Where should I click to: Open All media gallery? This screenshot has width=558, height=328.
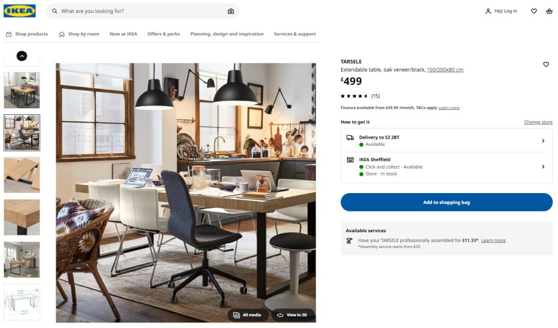(248, 315)
